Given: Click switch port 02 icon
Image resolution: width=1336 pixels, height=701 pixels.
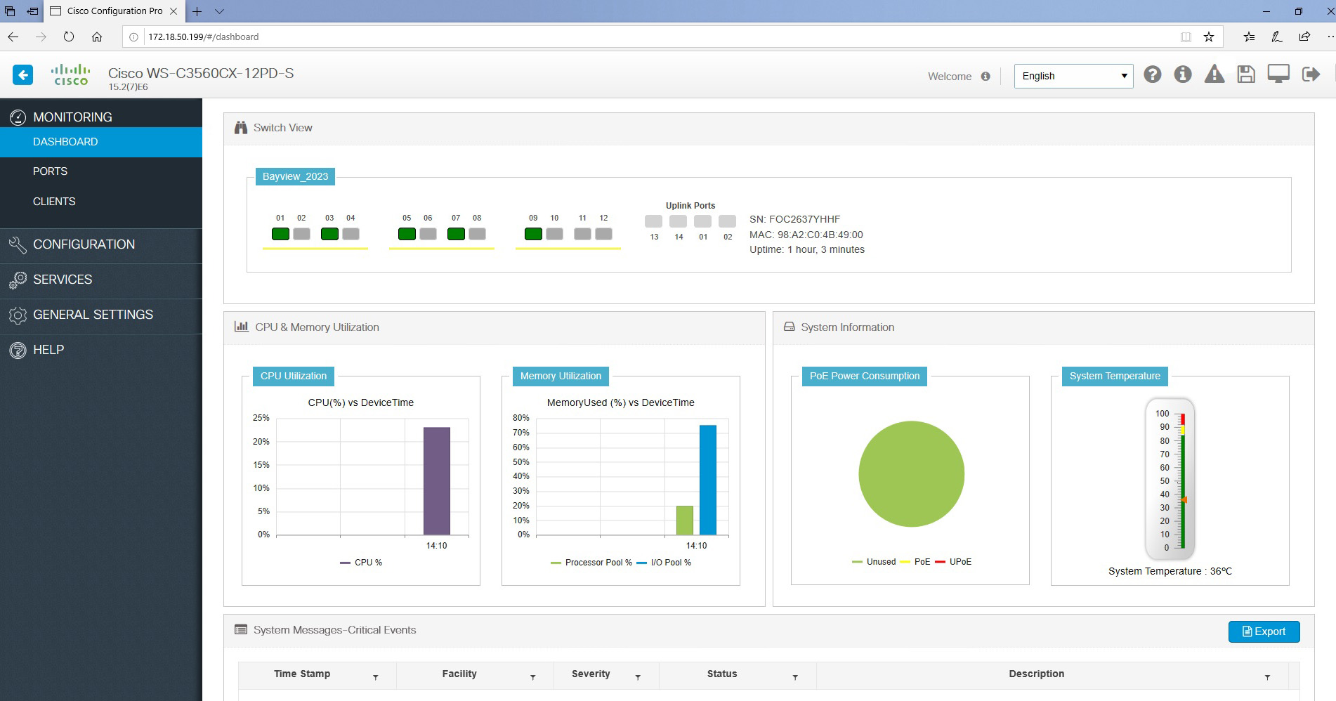Looking at the screenshot, I should coord(301,234).
